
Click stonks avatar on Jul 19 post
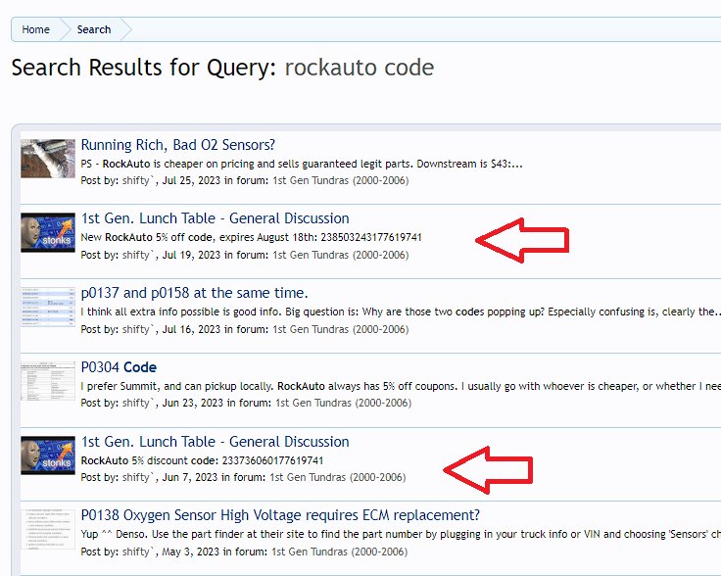click(x=48, y=232)
